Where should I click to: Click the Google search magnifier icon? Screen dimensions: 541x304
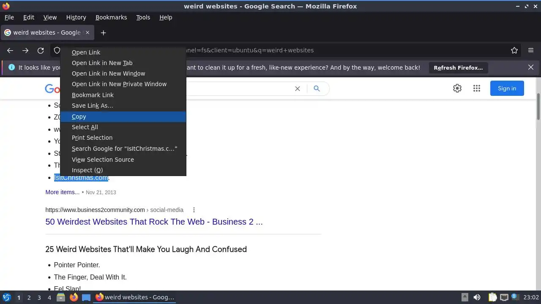click(x=317, y=88)
